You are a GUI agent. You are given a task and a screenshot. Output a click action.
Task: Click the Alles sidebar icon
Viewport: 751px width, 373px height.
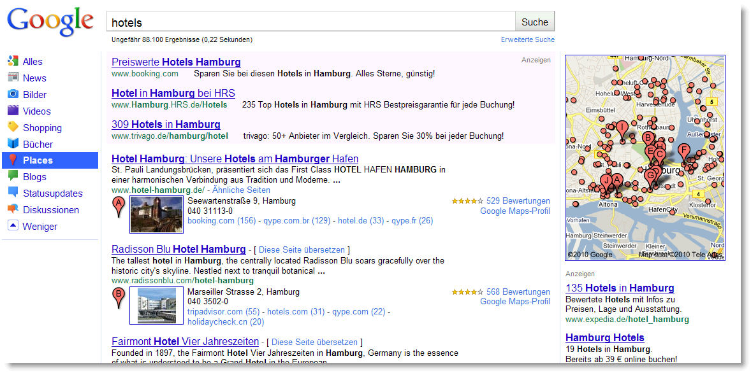pyautogui.click(x=13, y=61)
